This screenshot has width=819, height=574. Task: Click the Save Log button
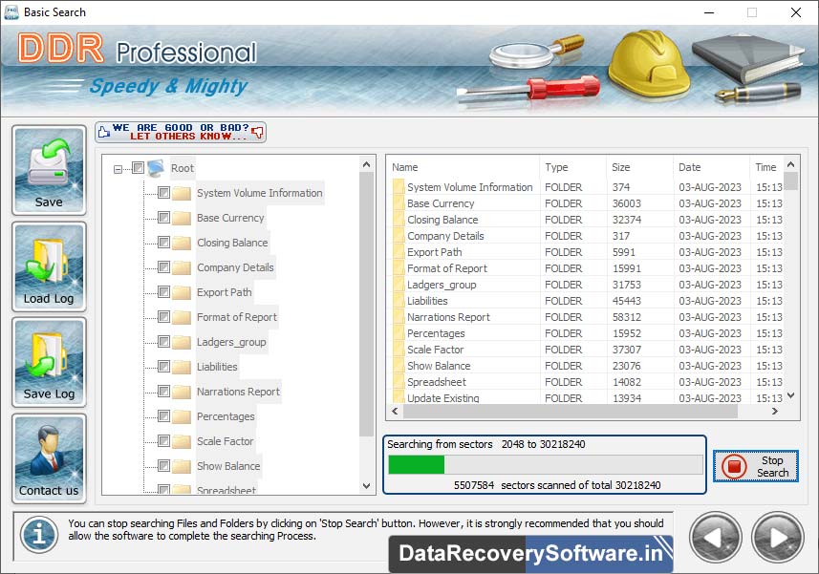49,362
